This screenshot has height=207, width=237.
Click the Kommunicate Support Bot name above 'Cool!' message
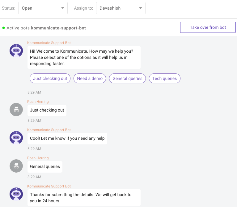(x=49, y=130)
